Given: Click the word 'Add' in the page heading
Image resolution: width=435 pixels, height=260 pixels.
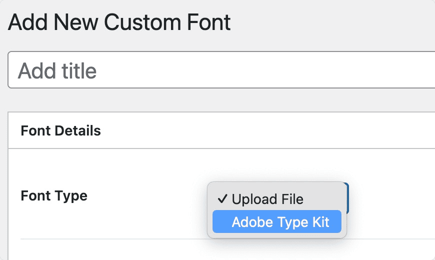Looking at the screenshot, I should pos(27,22).
